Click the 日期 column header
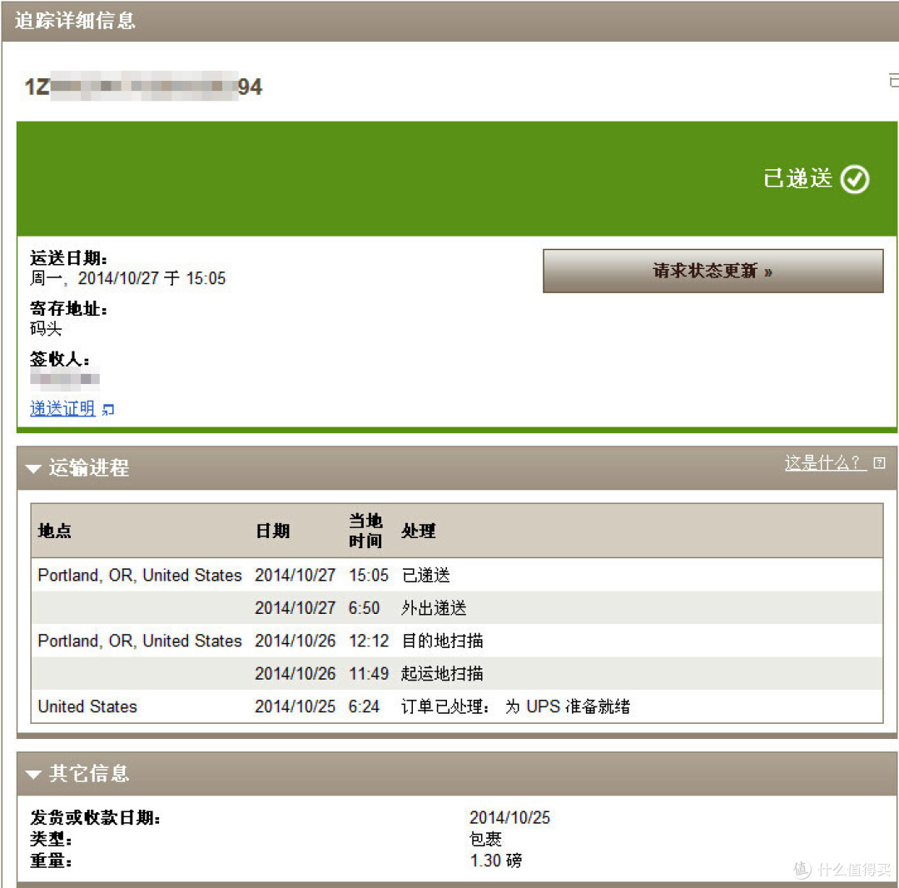Viewport: 899px width, 888px height. 272,531
